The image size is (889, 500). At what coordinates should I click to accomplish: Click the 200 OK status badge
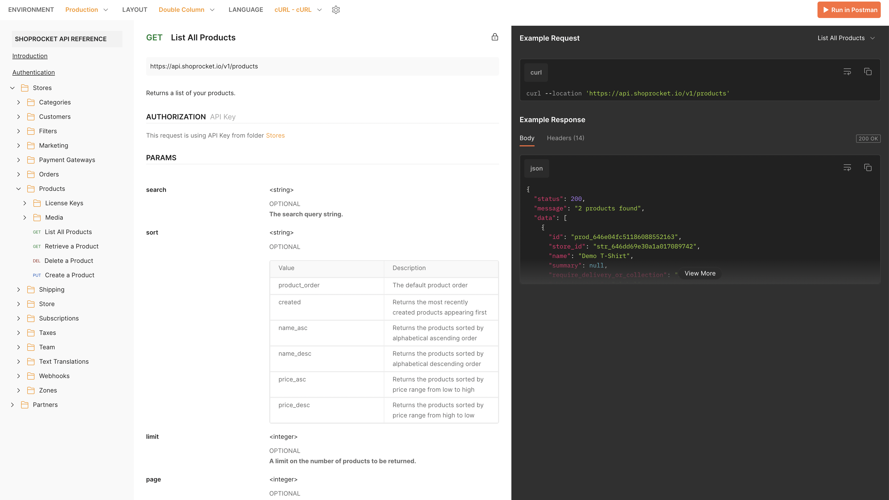click(x=868, y=138)
